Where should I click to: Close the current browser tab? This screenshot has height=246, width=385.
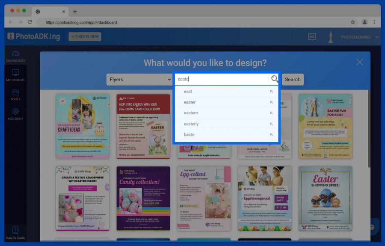point(64,12)
